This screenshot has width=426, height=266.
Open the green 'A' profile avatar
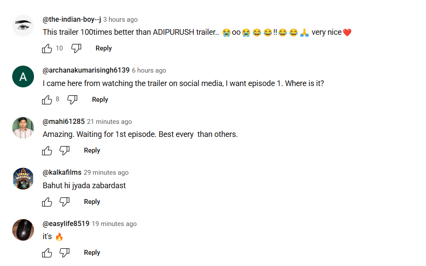23,76
